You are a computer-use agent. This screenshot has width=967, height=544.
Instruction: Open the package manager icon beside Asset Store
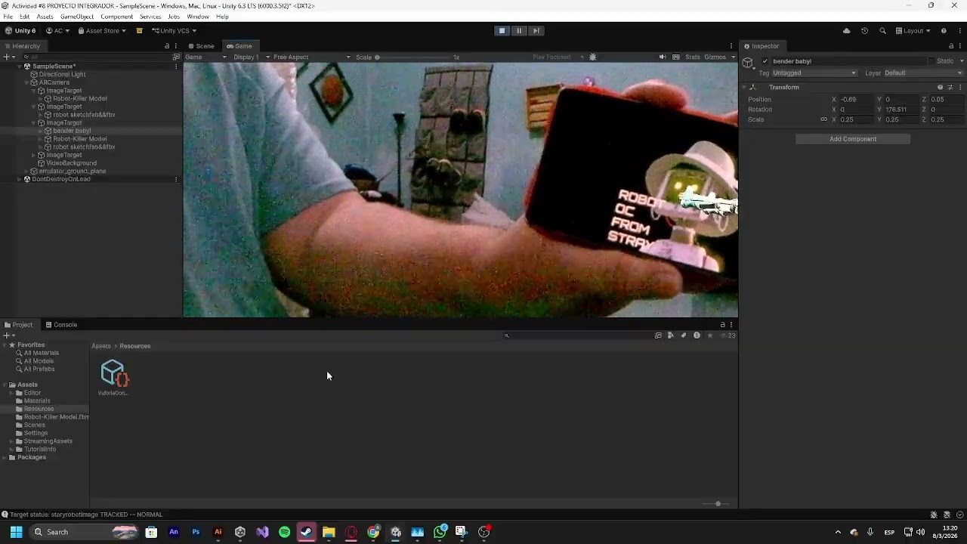139,31
